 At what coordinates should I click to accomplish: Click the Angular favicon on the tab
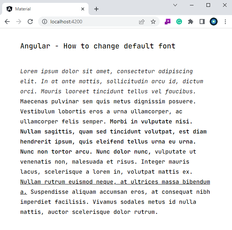coord(9,9)
